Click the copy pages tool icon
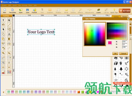132x96 pixels. tap(3, 34)
